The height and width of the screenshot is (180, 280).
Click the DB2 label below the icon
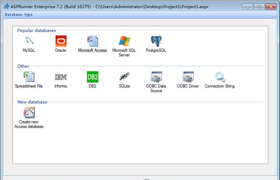[x=92, y=86]
